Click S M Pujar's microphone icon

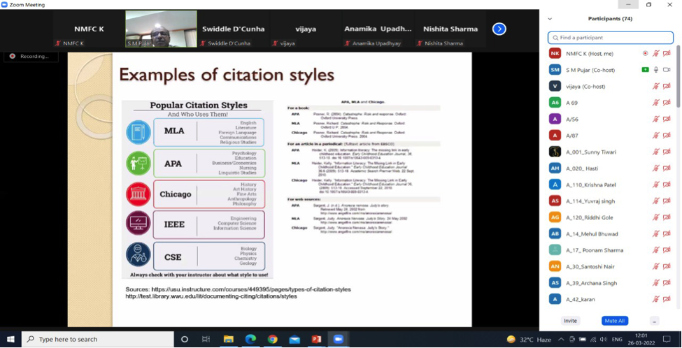click(x=656, y=70)
